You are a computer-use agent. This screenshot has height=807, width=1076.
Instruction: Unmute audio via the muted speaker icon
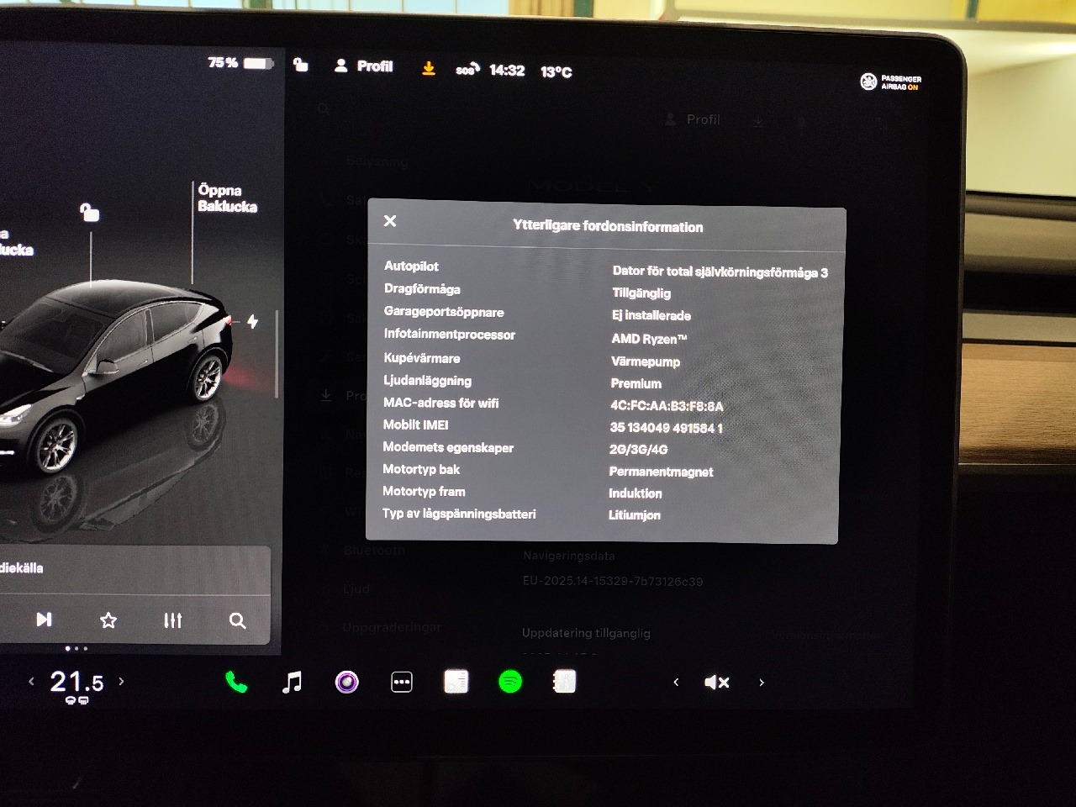[716, 683]
